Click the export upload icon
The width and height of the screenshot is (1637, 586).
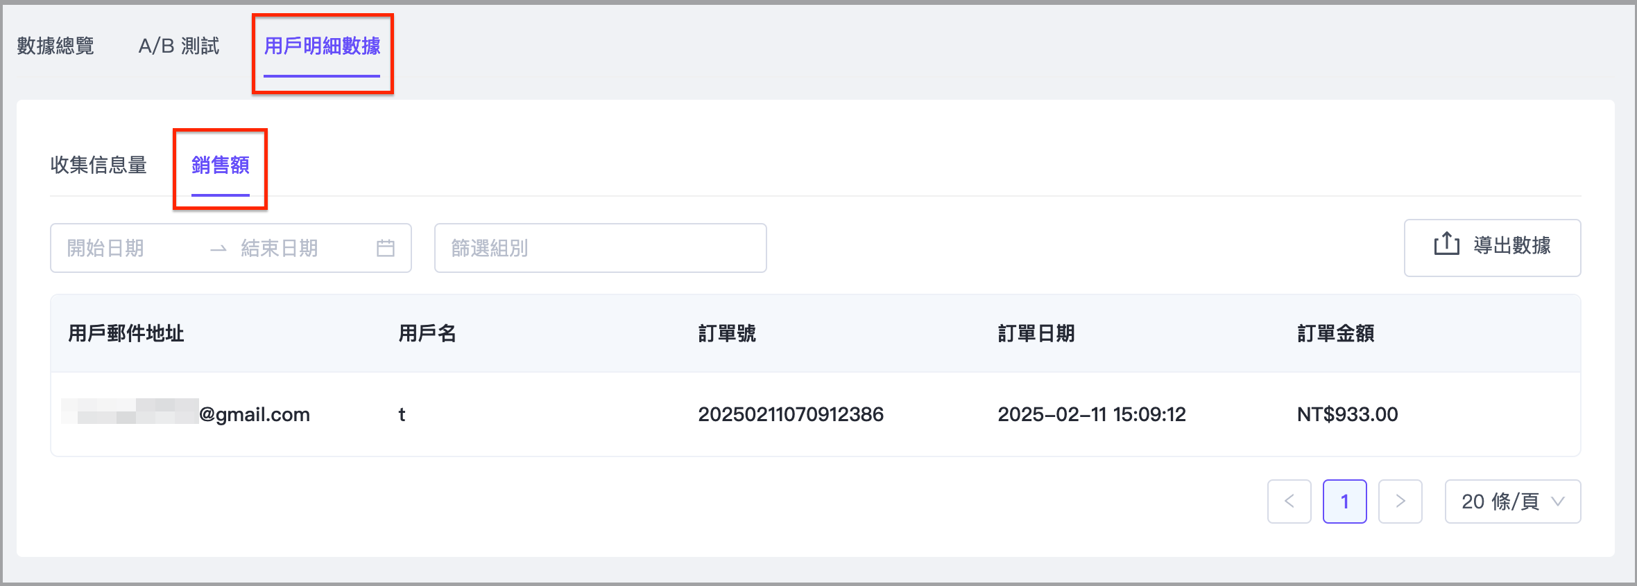1446,244
